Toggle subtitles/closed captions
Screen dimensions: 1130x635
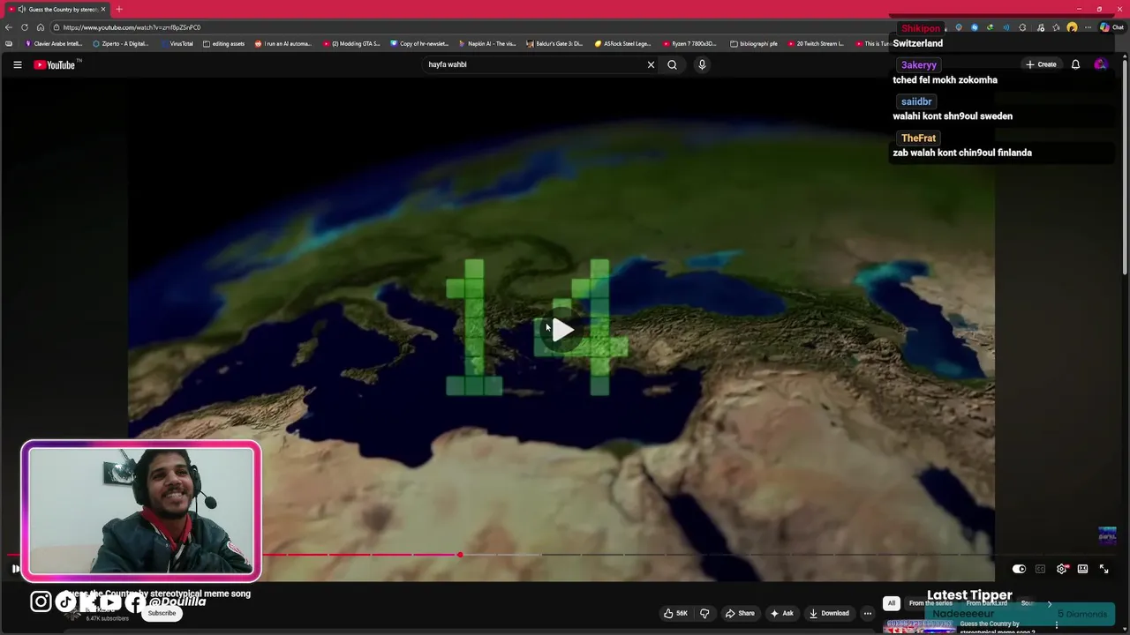click(1040, 569)
